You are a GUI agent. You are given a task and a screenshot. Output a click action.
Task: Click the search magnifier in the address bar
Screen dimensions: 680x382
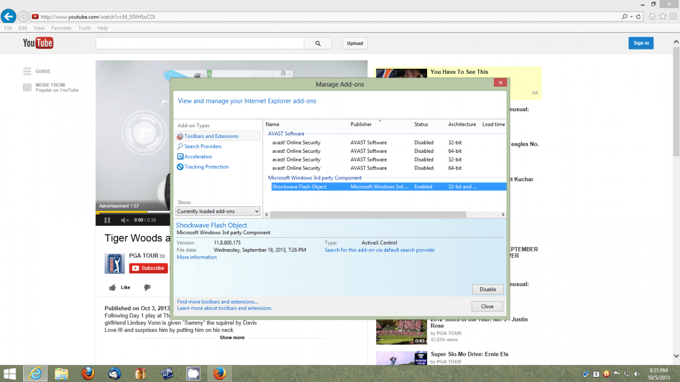coord(624,17)
